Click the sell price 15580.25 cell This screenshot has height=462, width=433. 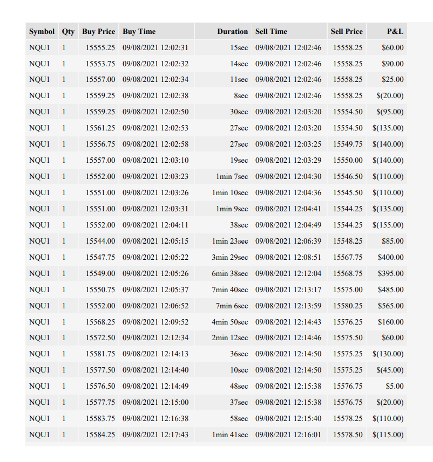(x=347, y=306)
